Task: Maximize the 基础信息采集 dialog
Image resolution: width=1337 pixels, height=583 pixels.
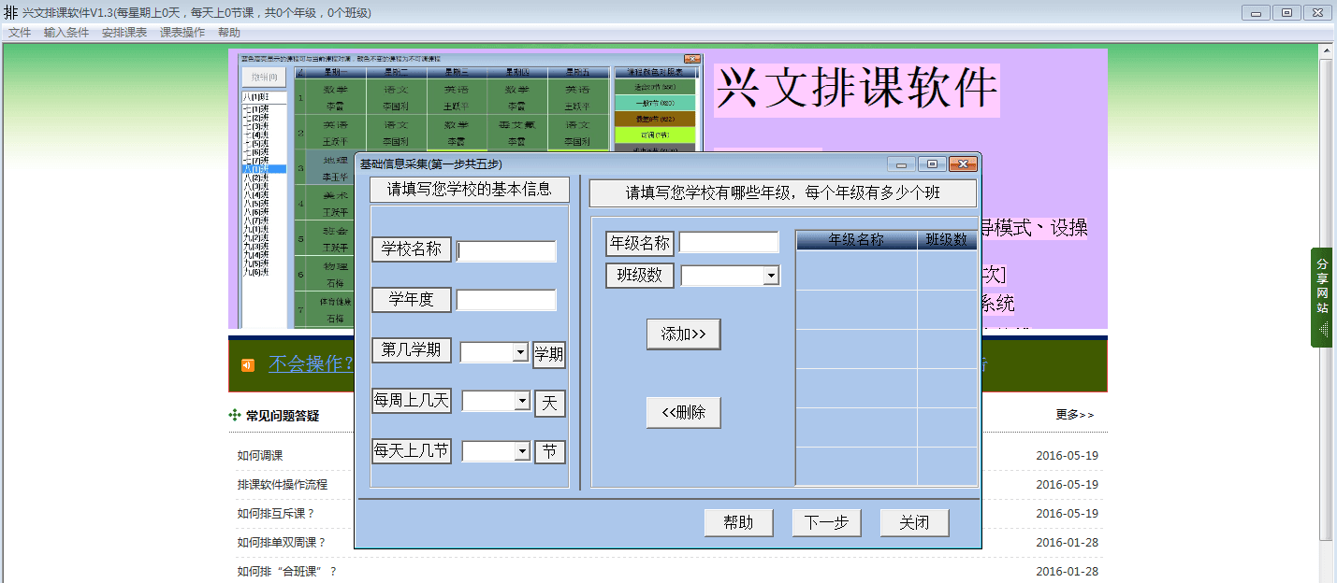Action: point(932,164)
